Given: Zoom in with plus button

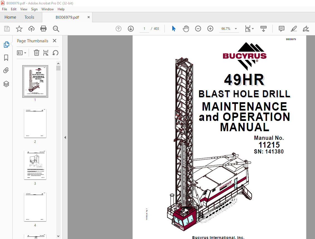Looking at the screenshot, I should coord(210,29).
